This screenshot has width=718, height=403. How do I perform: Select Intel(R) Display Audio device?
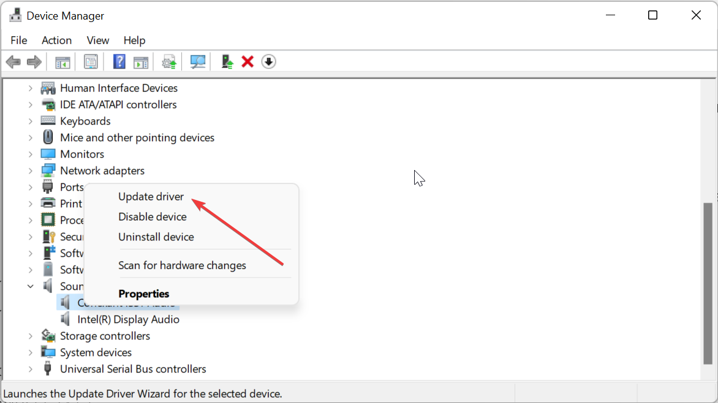[128, 319]
